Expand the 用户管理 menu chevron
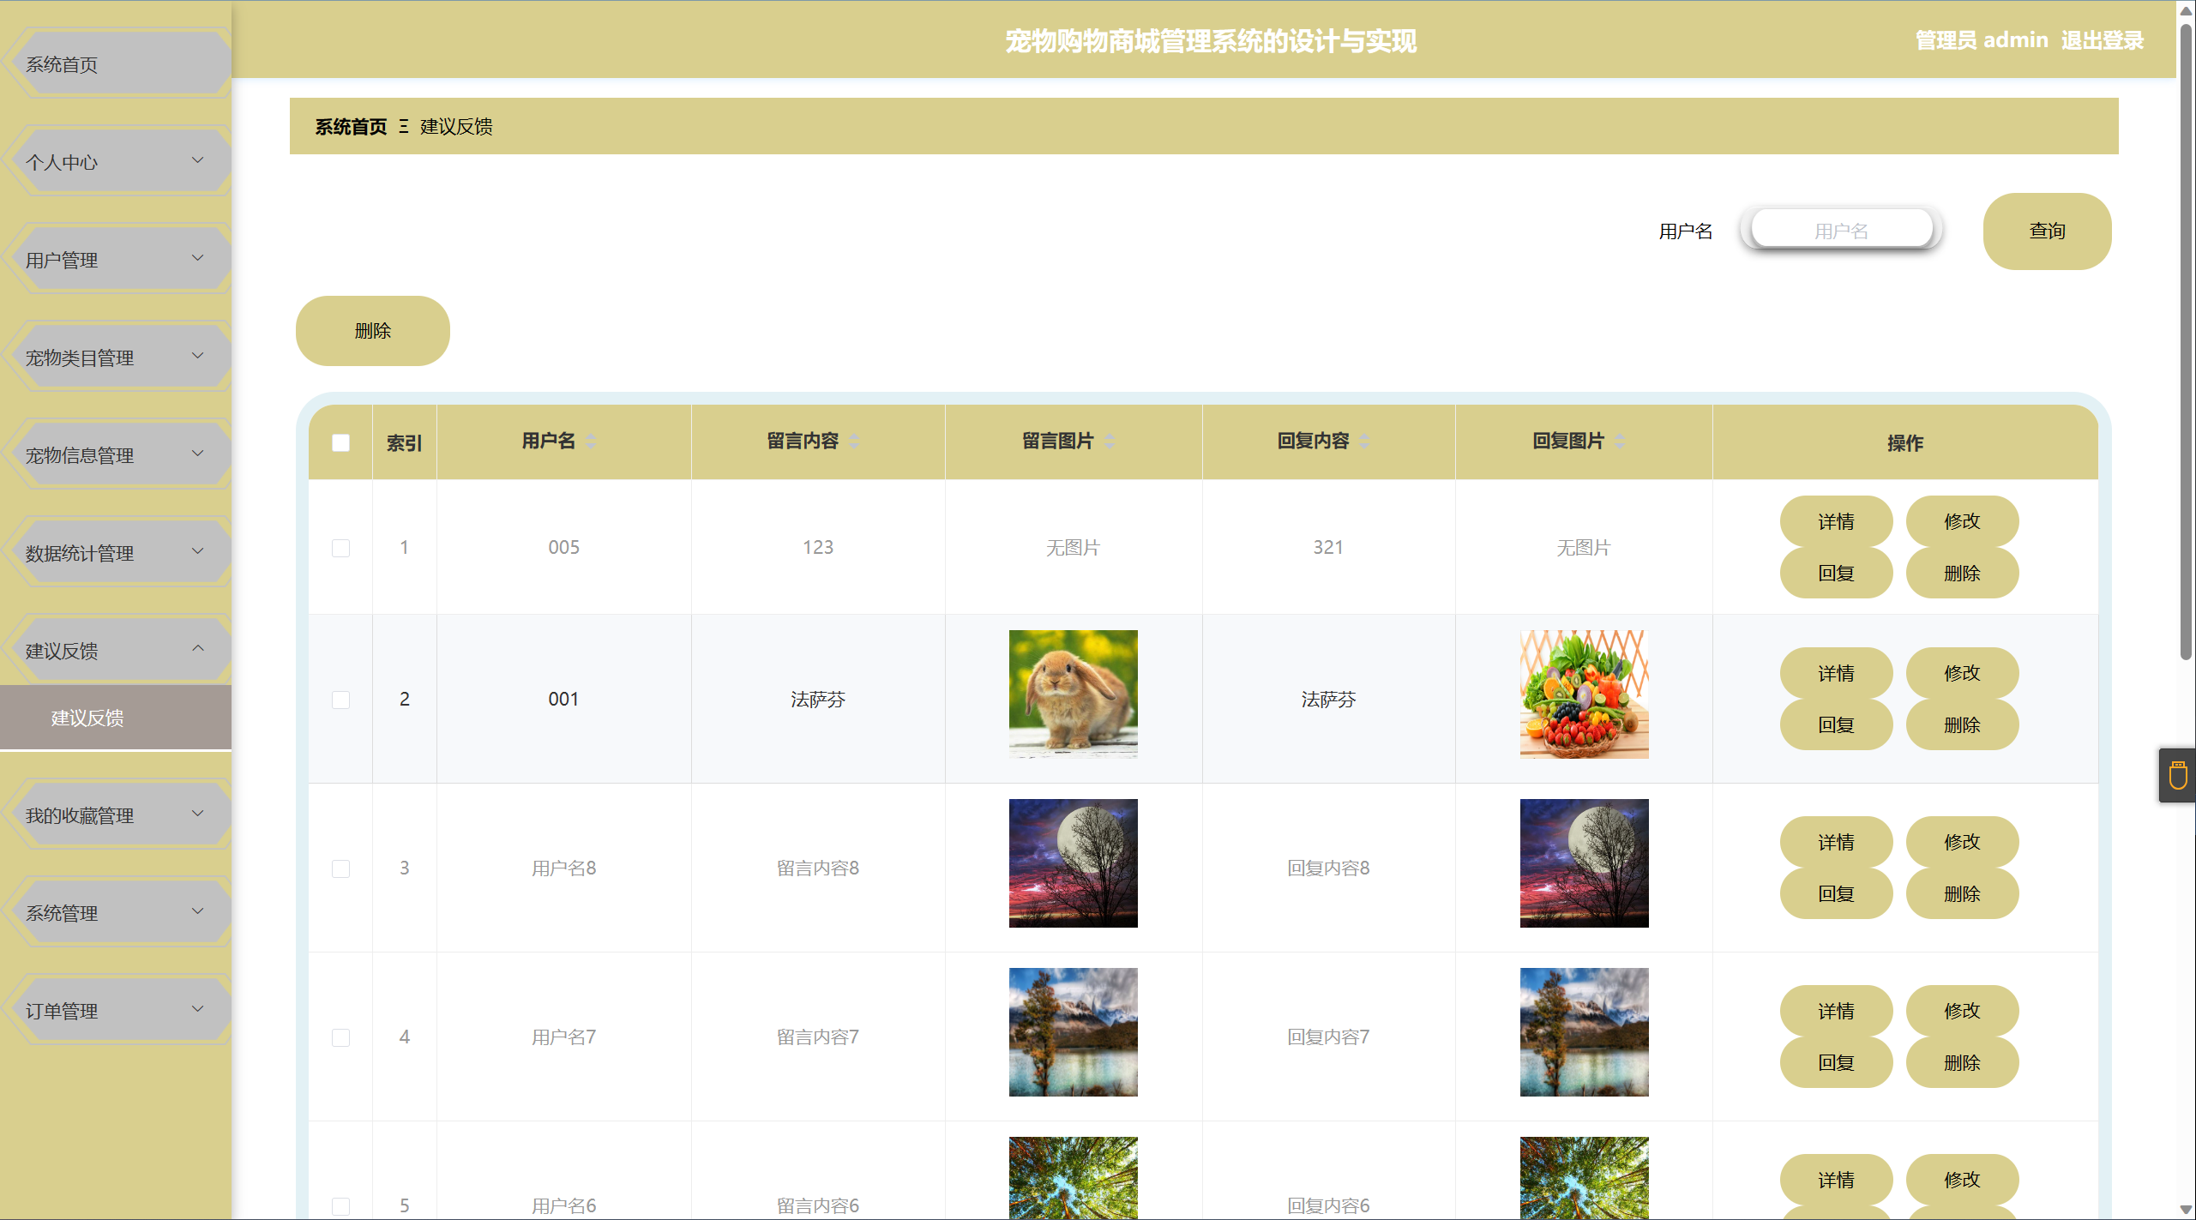The image size is (2196, 1220). point(198,258)
